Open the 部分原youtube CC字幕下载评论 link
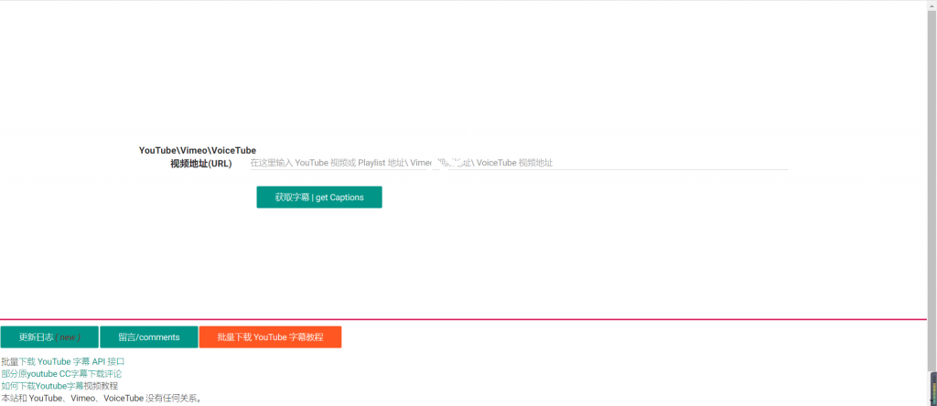 (x=61, y=374)
